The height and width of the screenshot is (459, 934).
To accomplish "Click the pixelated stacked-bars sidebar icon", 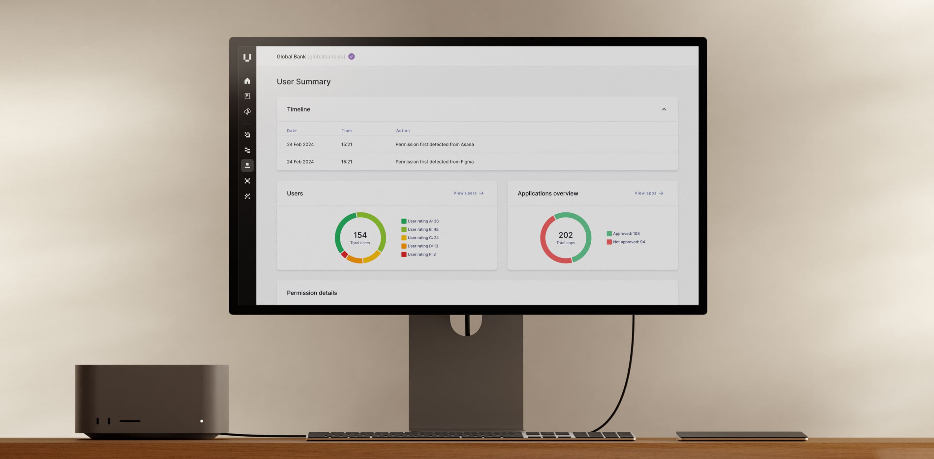I will (247, 150).
